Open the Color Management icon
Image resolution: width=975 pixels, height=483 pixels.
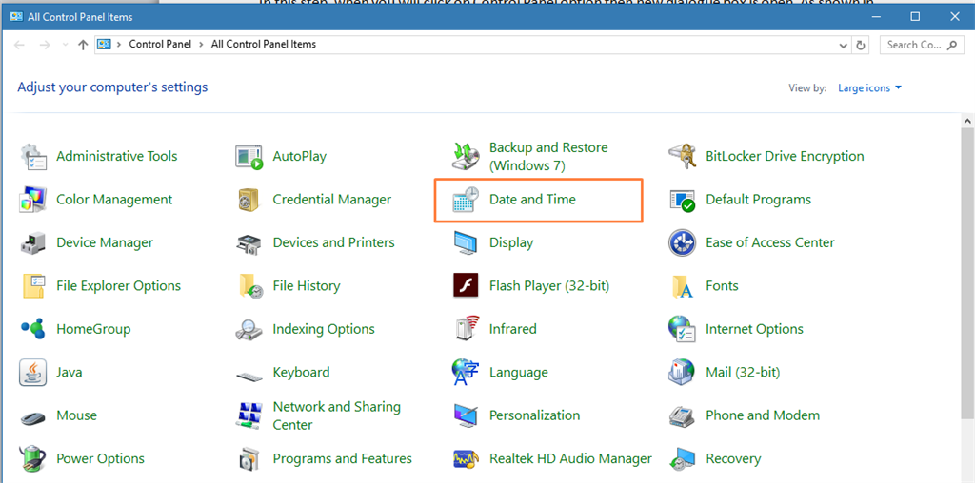coord(33,200)
